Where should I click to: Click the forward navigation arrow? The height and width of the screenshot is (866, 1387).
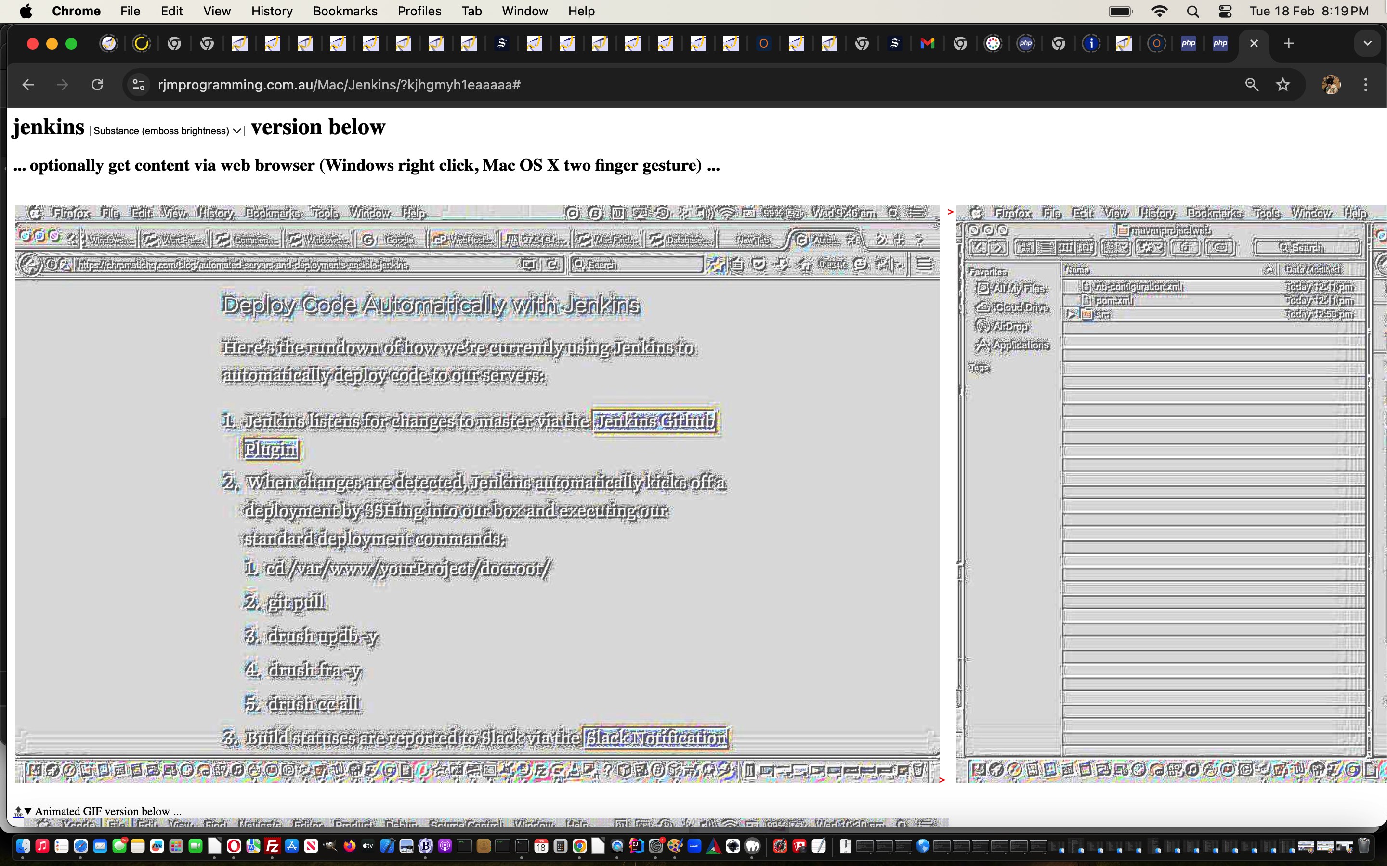[63, 85]
